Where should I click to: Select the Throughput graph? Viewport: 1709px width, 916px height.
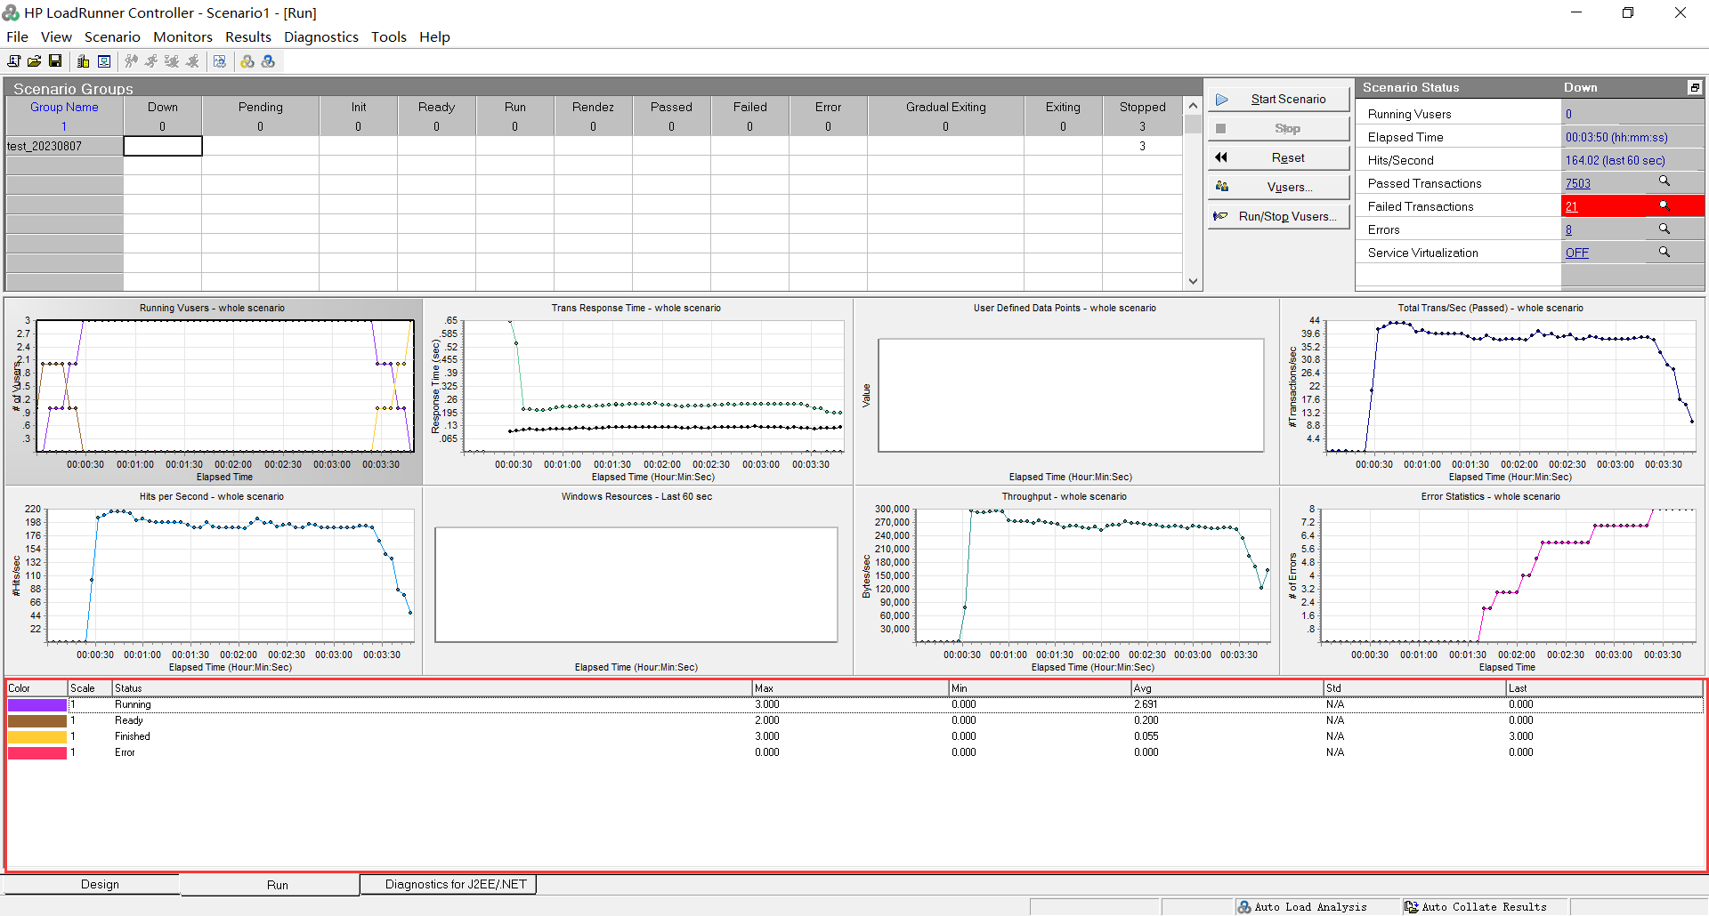(1066, 580)
